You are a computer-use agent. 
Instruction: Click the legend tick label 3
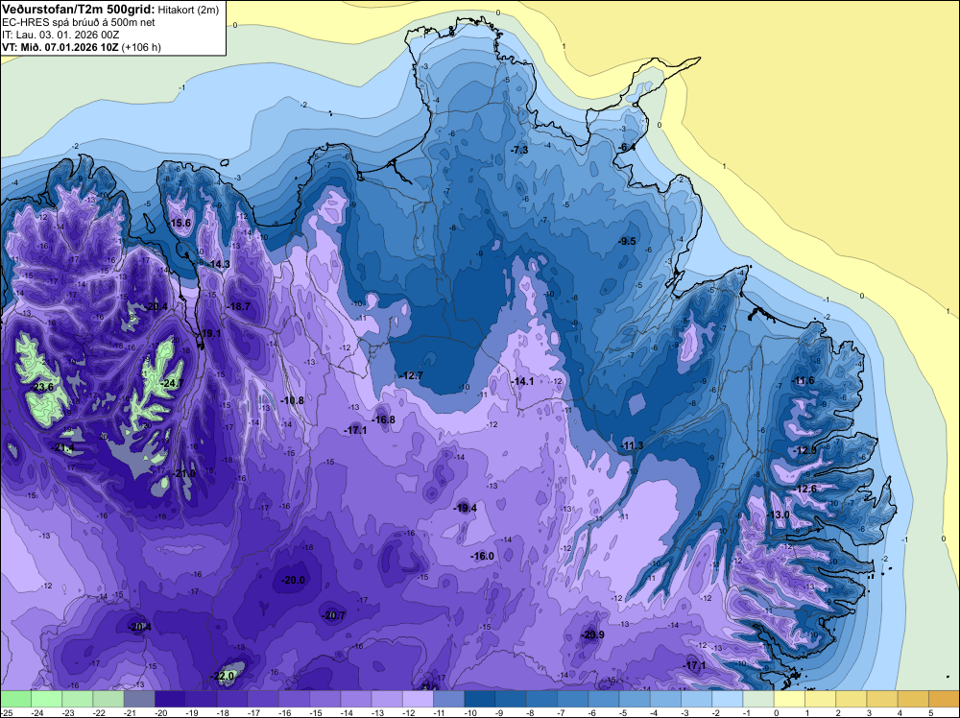pyautogui.click(x=869, y=712)
